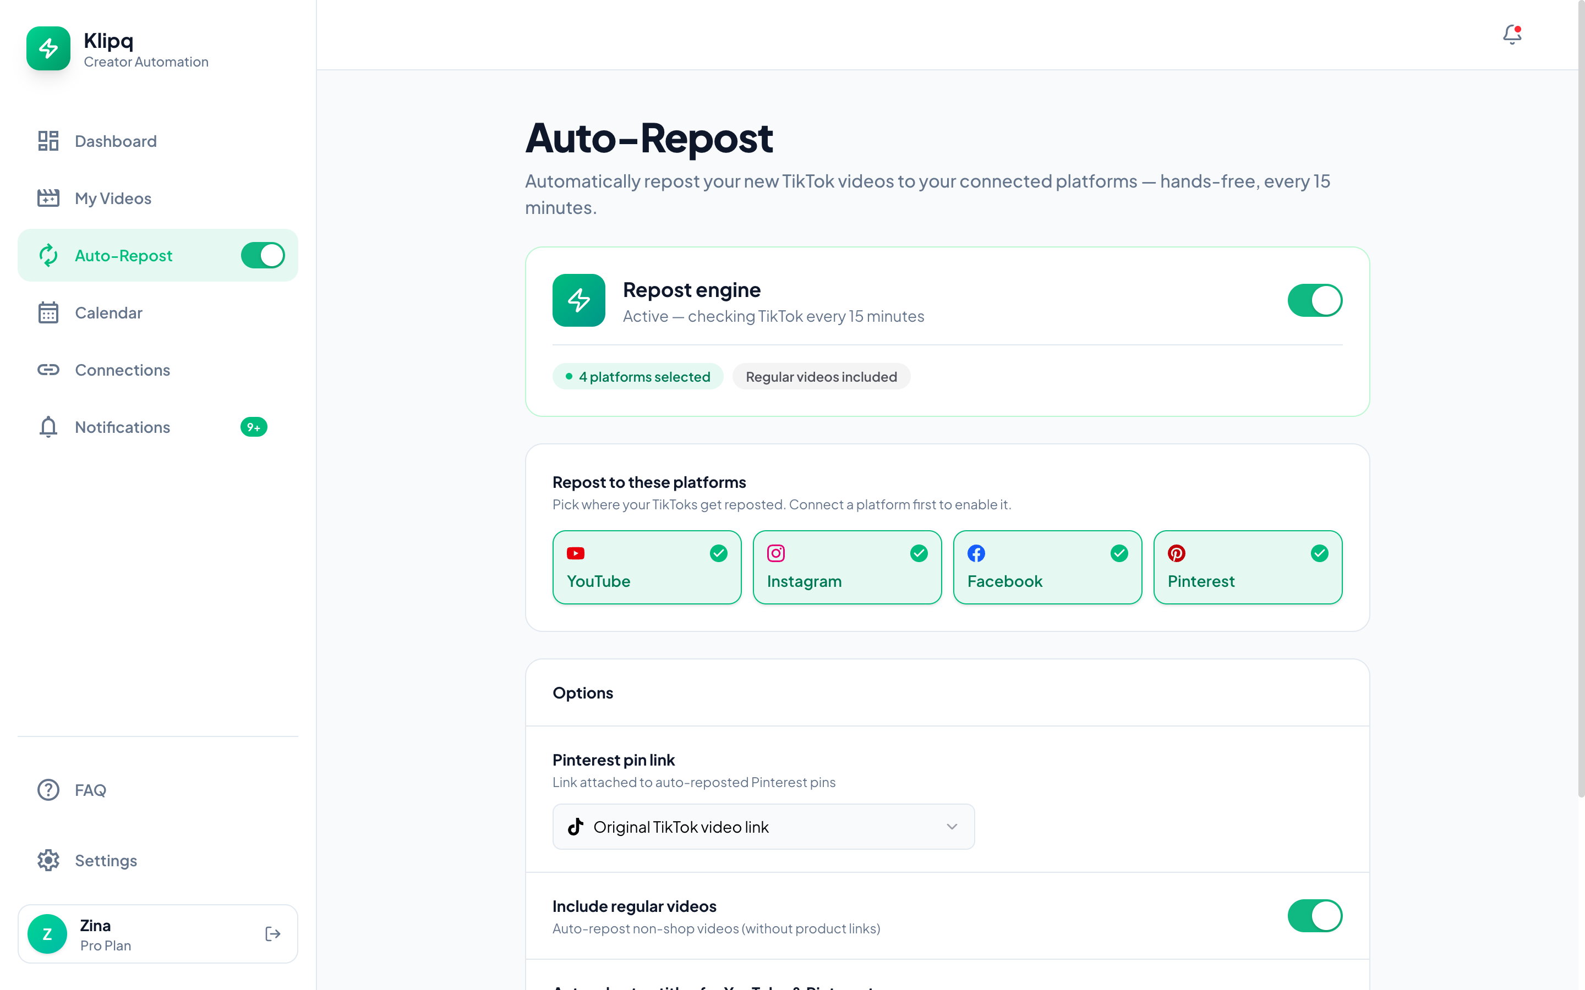1585x990 pixels.
Task: Open the Dashboard grid icon
Action: coord(48,141)
